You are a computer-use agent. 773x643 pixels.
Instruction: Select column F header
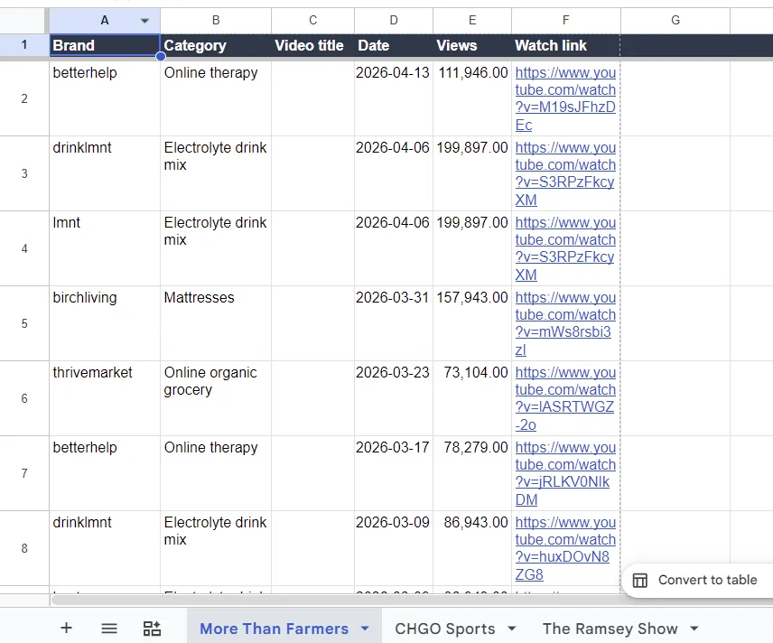(566, 20)
